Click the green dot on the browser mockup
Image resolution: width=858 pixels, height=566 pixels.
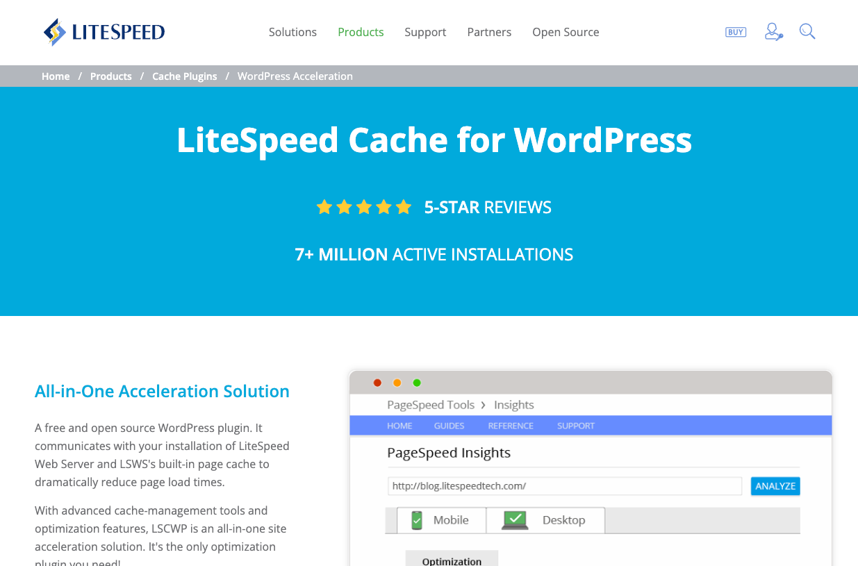click(x=417, y=383)
